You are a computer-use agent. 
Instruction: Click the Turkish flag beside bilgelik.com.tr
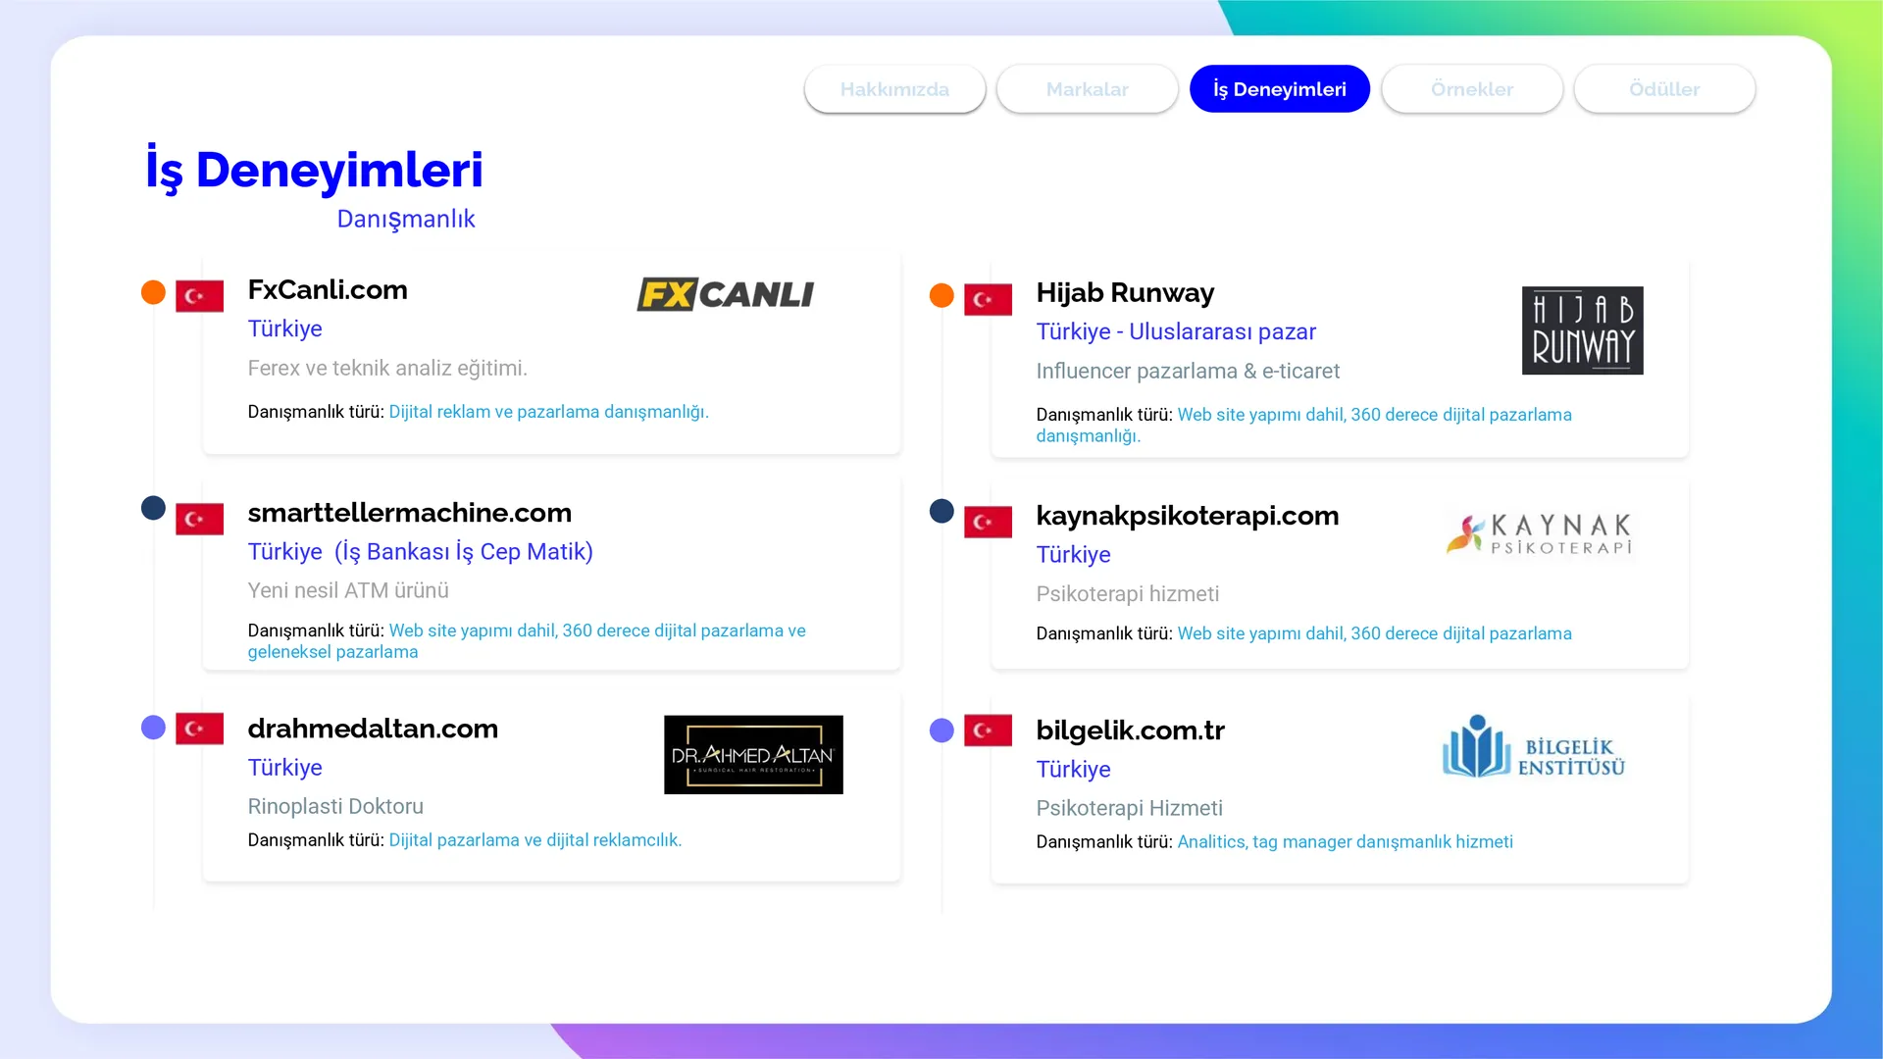coord(988,731)
